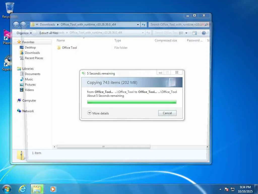The width and height of the screenshot is (258, 194).
Task: Open Recent Places in Favorites
Action: coord(34,58)
